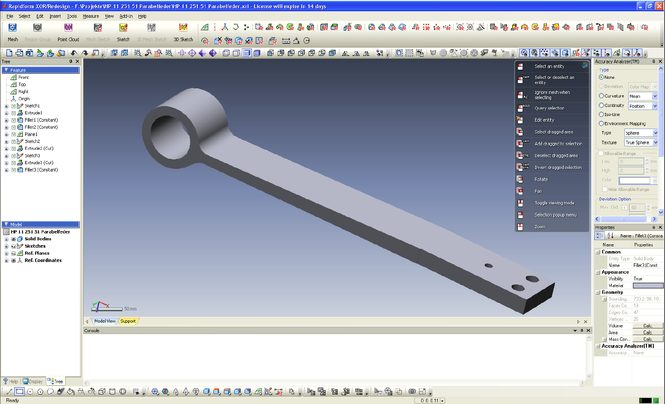The image size is (665, 404).
Task: Open the Curvature Mean dropdown
Action: [643, 96]
